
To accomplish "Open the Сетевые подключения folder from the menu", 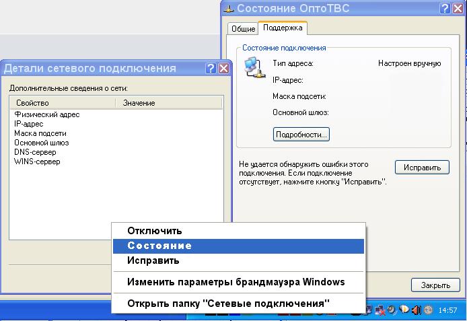I will tap(228, 304).
